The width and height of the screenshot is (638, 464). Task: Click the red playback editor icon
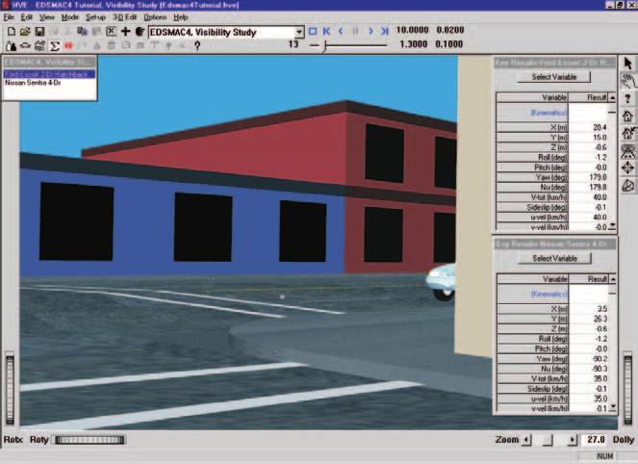(x=68, y=45)
